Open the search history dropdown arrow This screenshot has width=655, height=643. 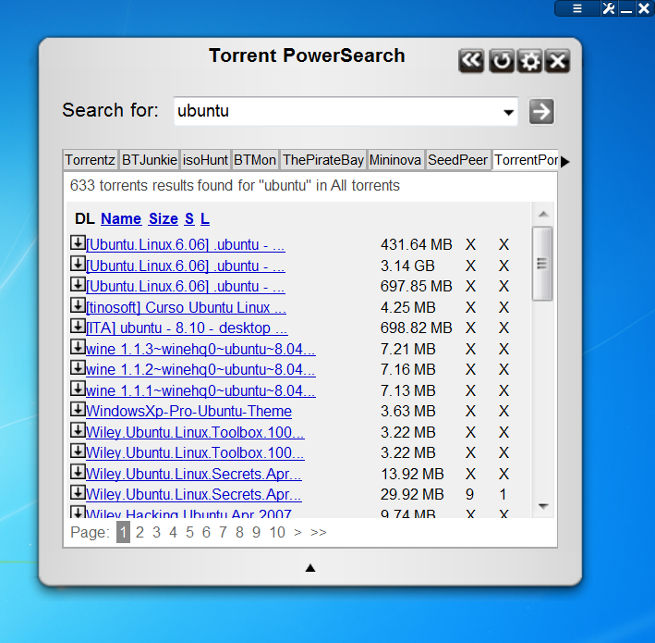508,112
